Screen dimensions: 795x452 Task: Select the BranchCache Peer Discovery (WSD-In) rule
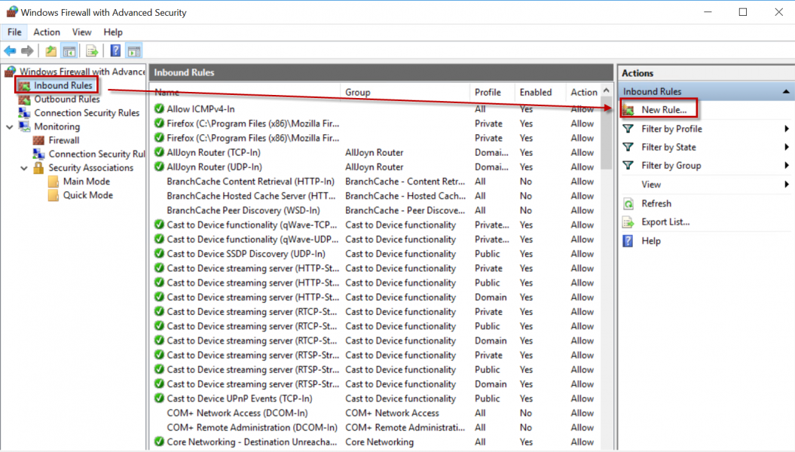(x=243, y=210)
